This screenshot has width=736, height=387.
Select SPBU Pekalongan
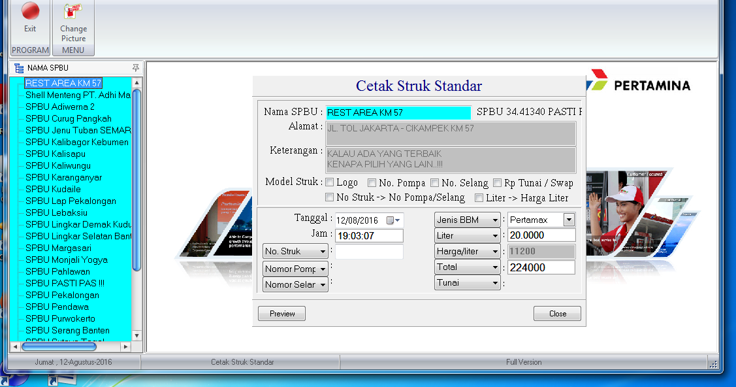pos(63,294)
